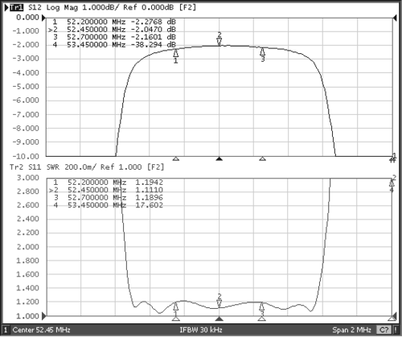The height and width of the screenshot is (337, 402).
Task: Select marker 3 on the SWR trace
Action: [x=262, y=306]
